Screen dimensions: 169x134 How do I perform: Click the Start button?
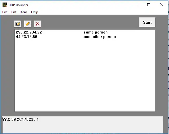(147, 22)
